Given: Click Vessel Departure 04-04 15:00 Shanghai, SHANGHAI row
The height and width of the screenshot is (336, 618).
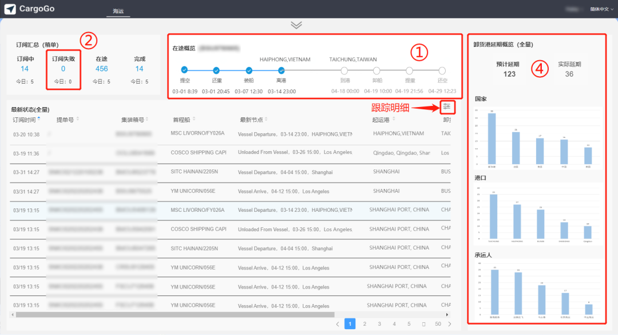Looking at the screenshot, I should (285, 172).
